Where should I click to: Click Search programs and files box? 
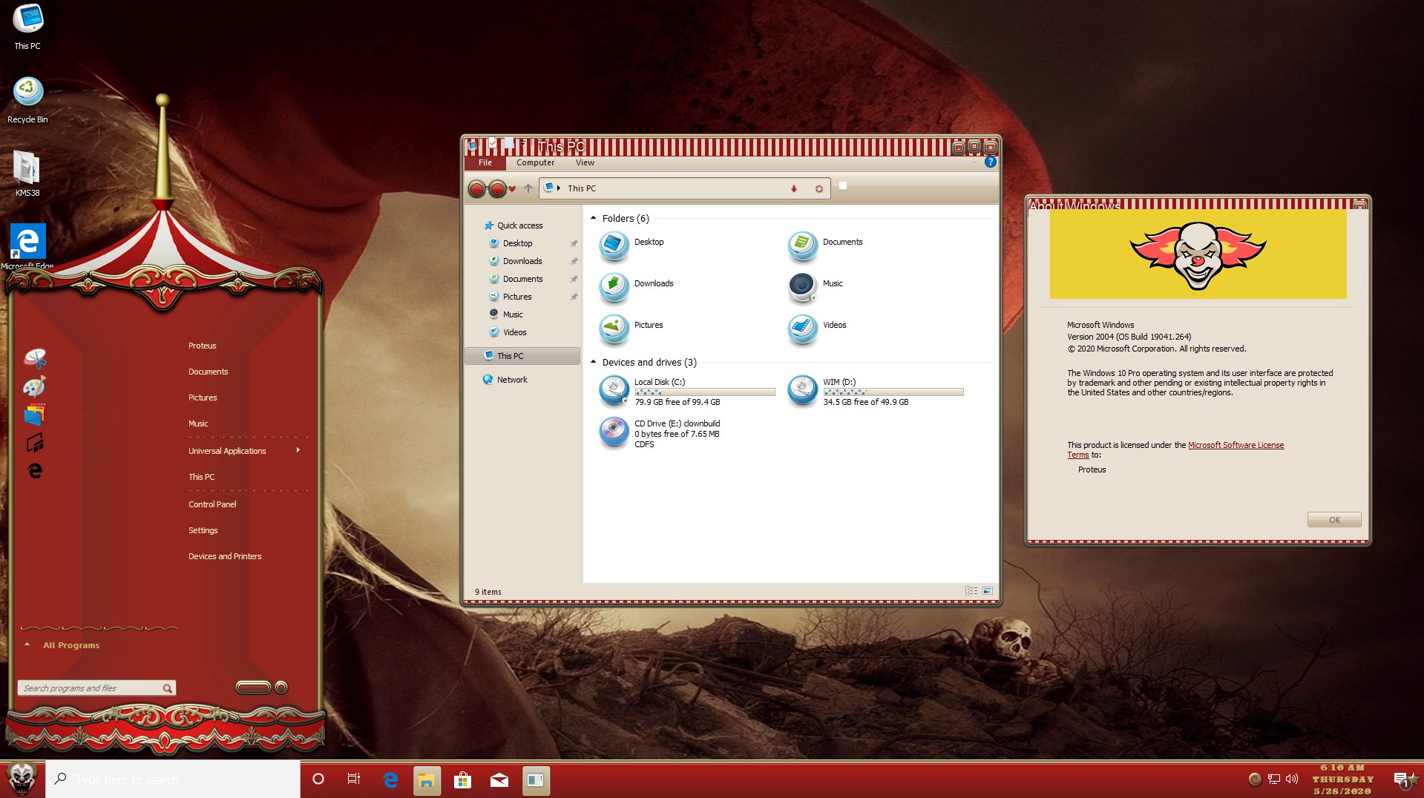coord(96,688)
